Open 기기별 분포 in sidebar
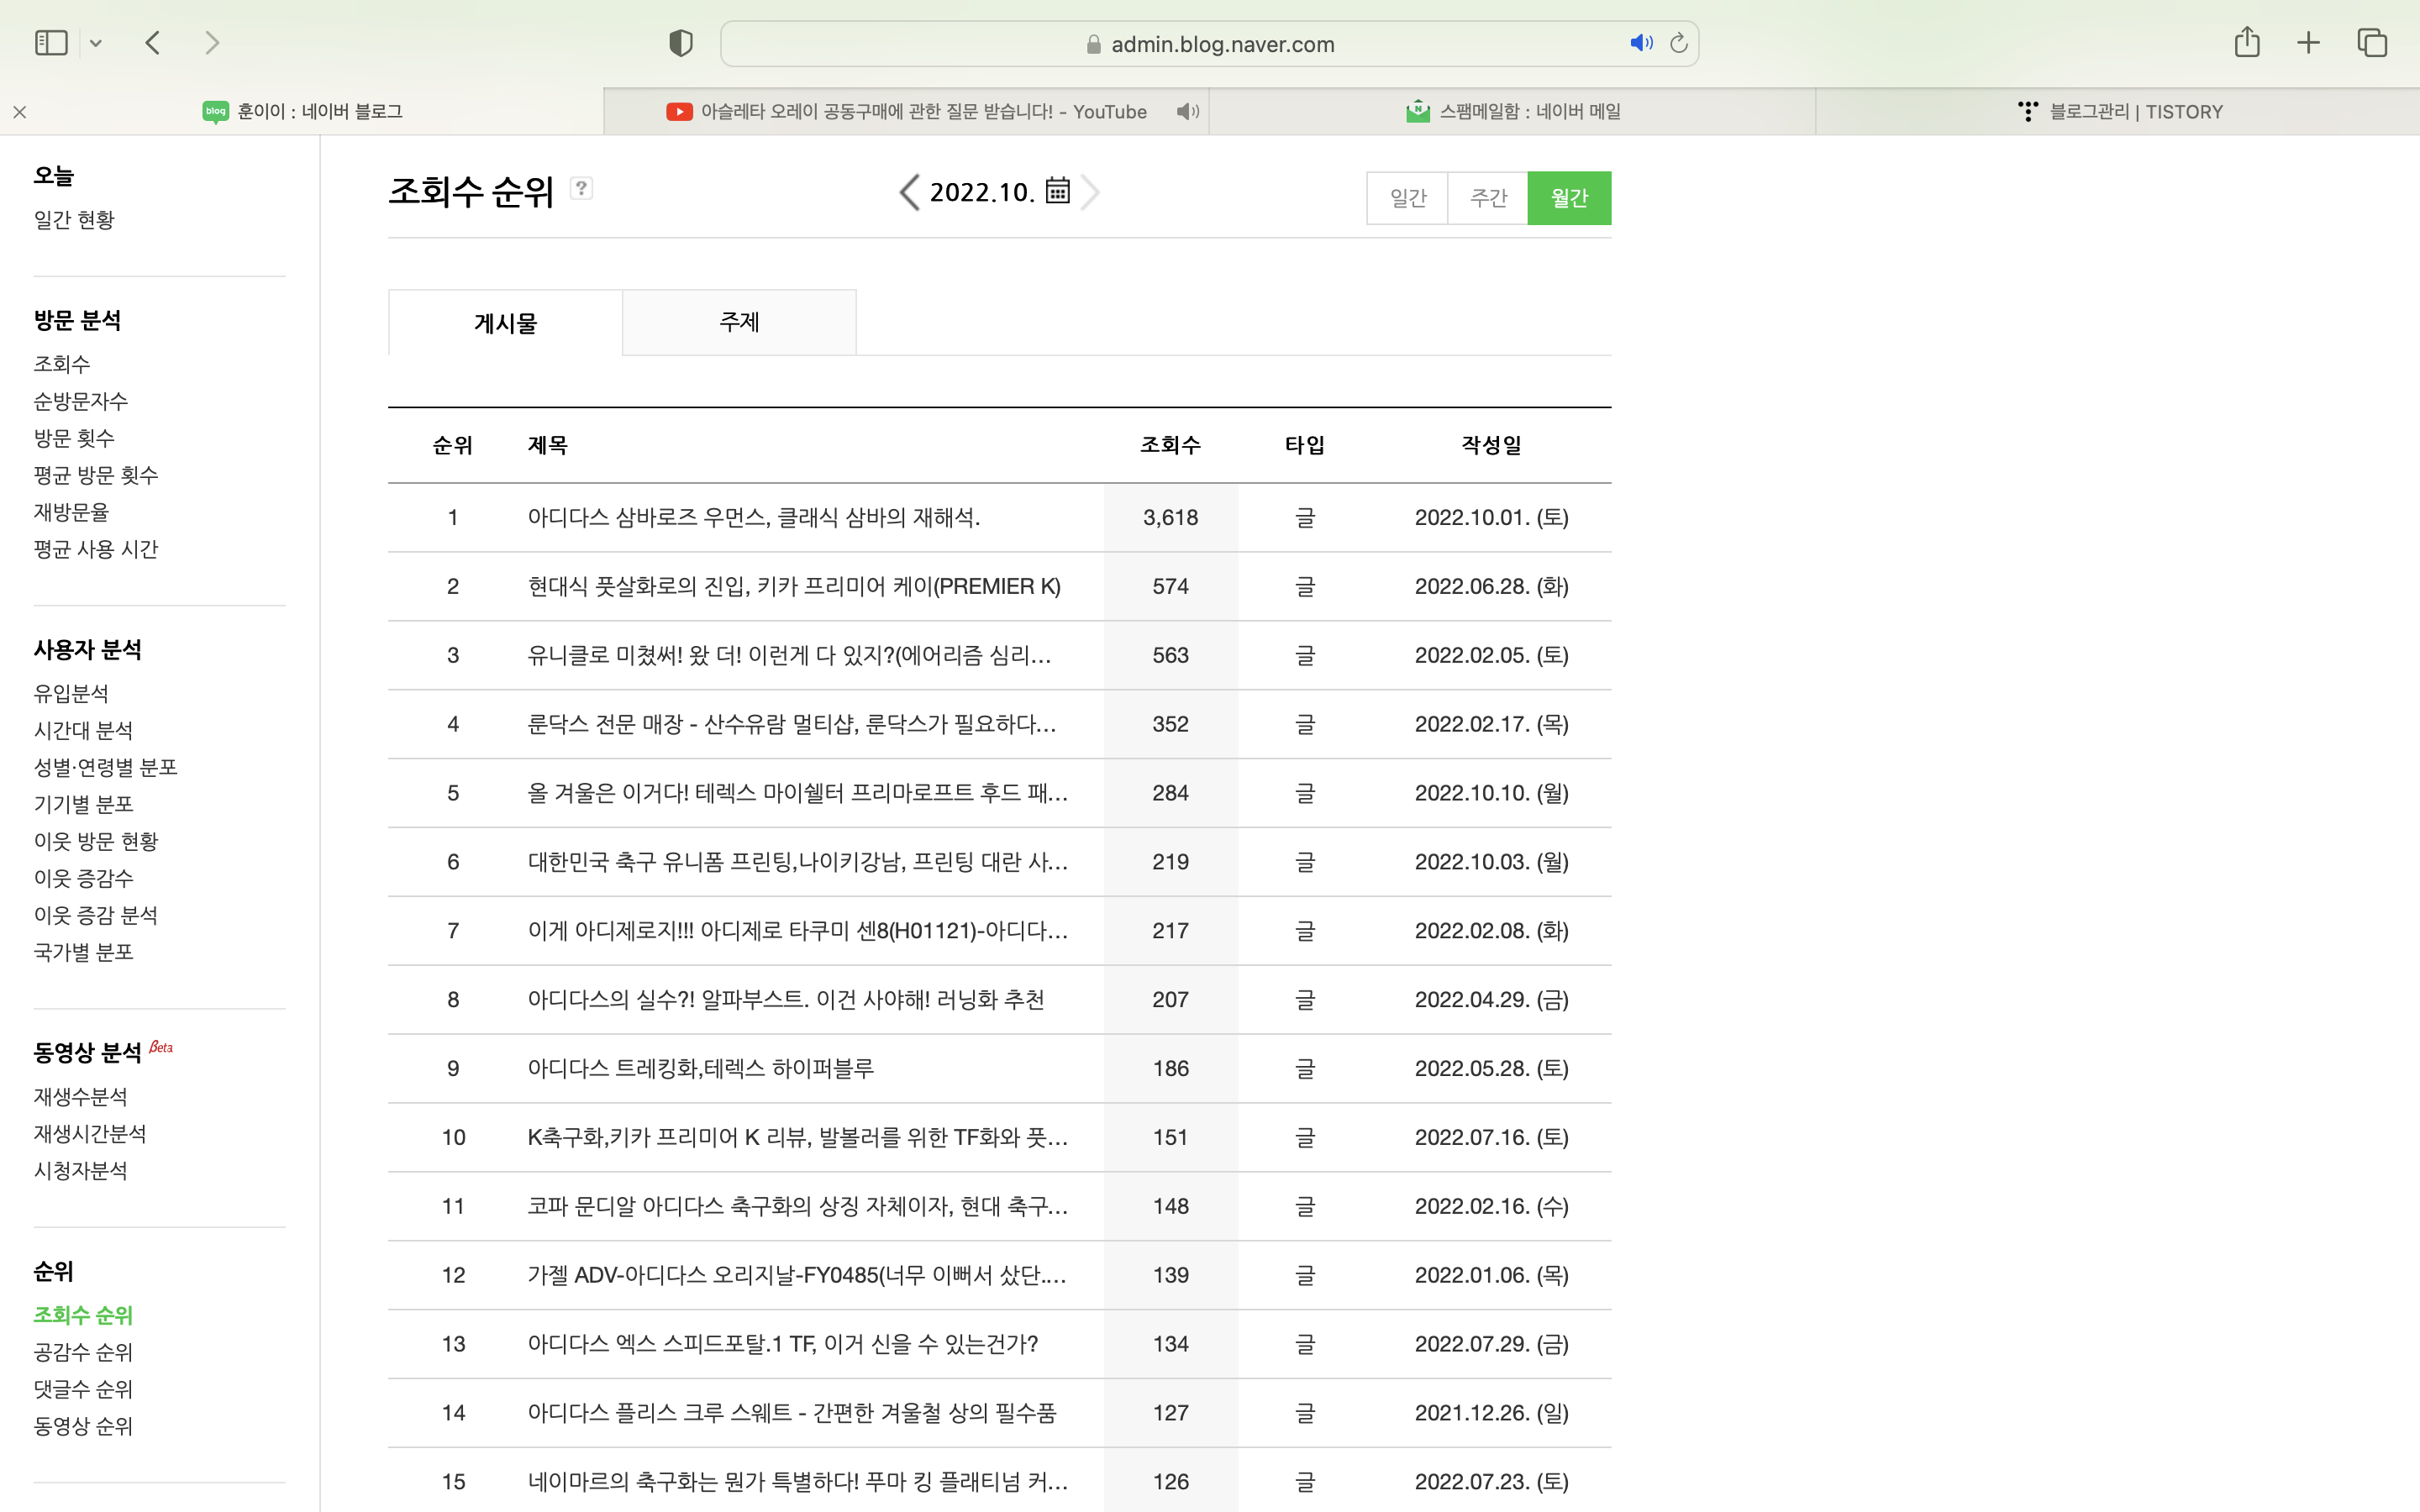This screenshot has height=1512, width=2420. 83,804
